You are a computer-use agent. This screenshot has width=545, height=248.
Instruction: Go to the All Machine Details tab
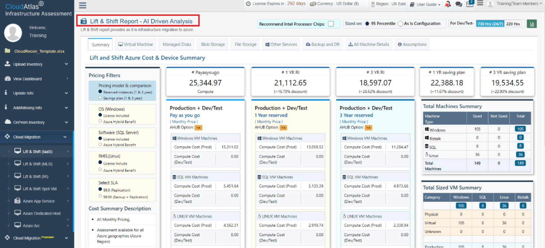[x=369, y=44]
